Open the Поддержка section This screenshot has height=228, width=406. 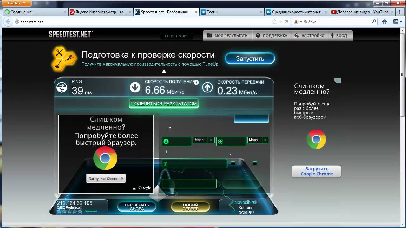[272, 35]
